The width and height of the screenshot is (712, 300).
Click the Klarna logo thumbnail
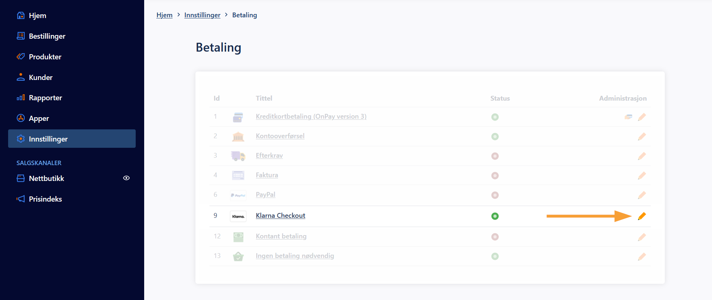click(238, 216)
